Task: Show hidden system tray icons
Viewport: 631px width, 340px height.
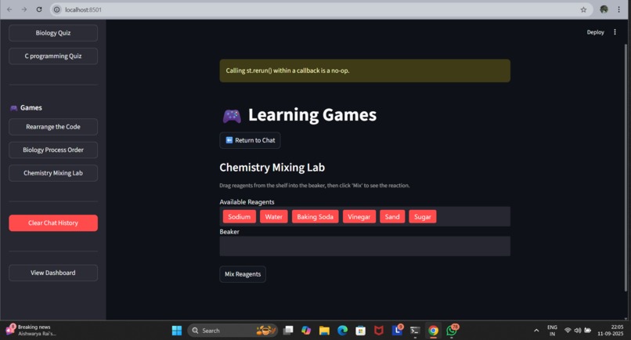Action: (x=536, y=331)
